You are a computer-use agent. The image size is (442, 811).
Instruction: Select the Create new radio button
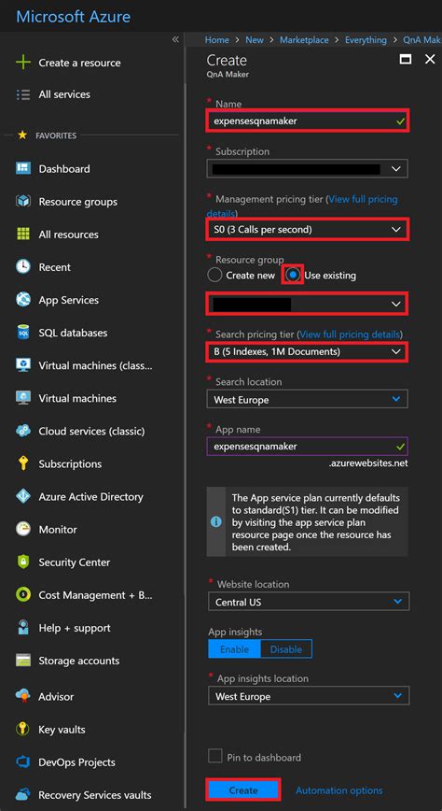[x=214, y=275]
